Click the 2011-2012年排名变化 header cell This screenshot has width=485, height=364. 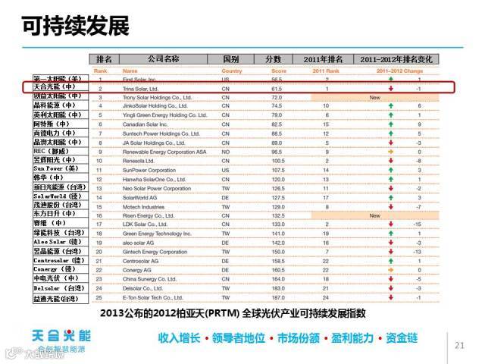point(396,59)
